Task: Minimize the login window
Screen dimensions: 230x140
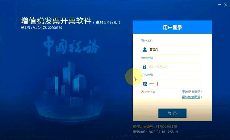Action: [x=220, y=5]
